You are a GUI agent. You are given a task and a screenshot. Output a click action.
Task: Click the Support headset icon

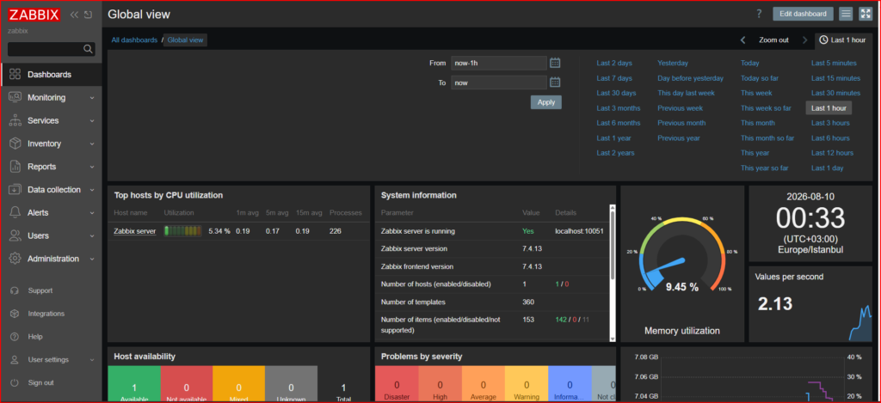click(x=15, y=290)
